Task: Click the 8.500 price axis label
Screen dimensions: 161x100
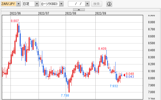Action: (152, 43)
